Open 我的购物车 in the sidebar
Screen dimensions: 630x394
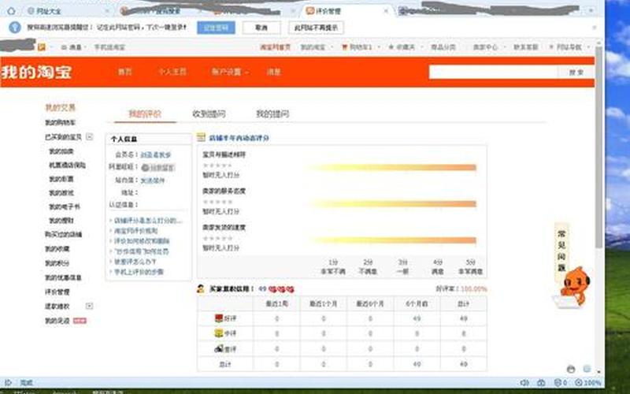coord(60,123)
